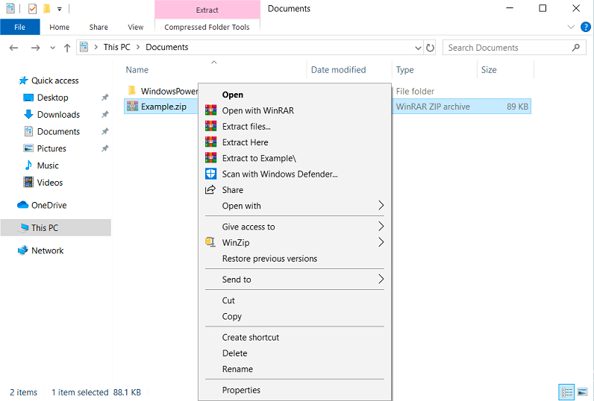
Task: Open the Share ribbon tab
Action: tap(99, 27)
